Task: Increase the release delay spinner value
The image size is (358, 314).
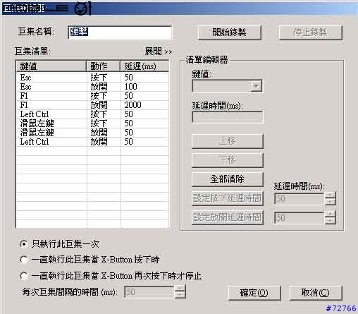Action: coord(331,214)
